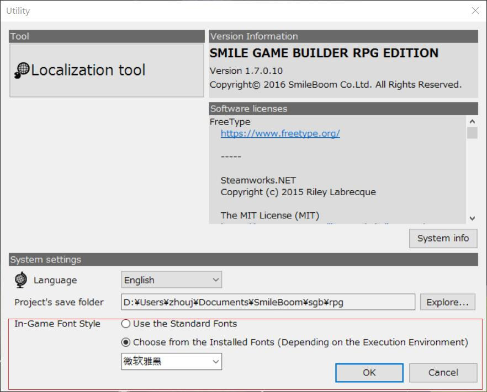Click Explore to browse save folder
Viewport: 487px width, 392px height.
click(448, 302)
